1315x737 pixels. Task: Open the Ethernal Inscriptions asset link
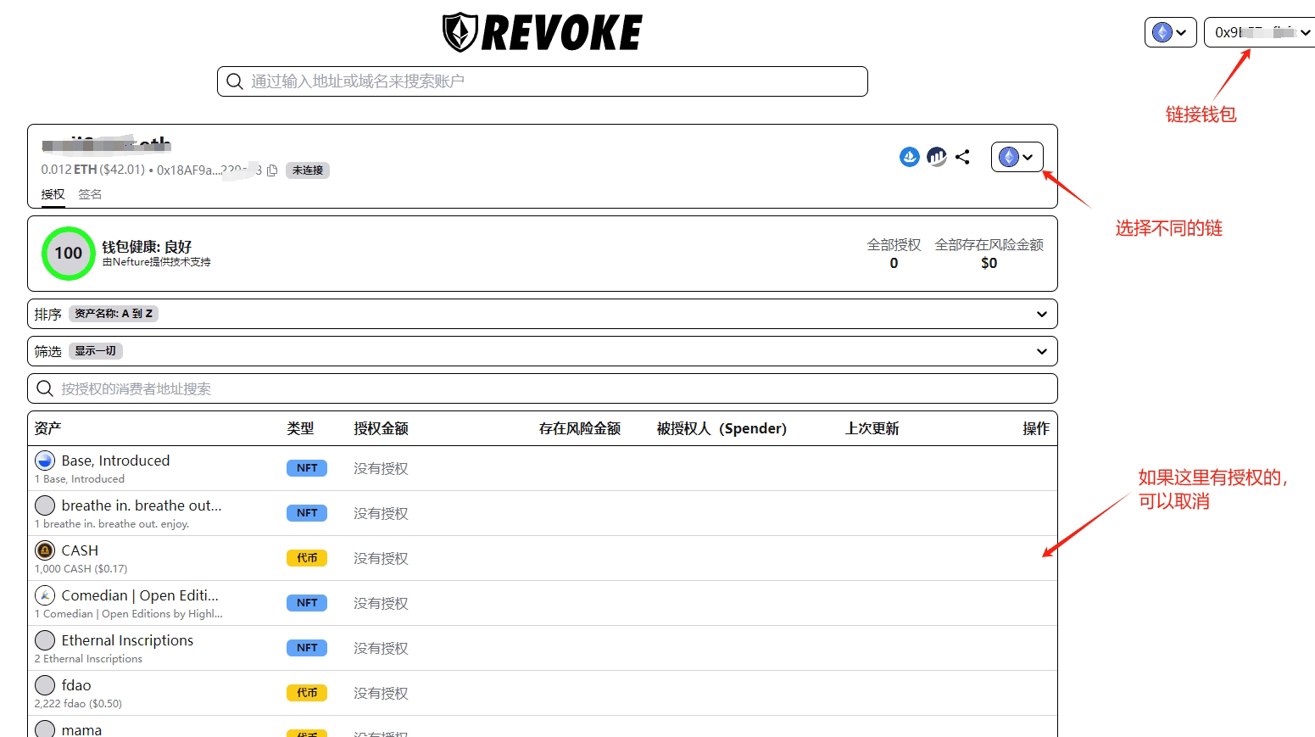[x=127, y=640]
